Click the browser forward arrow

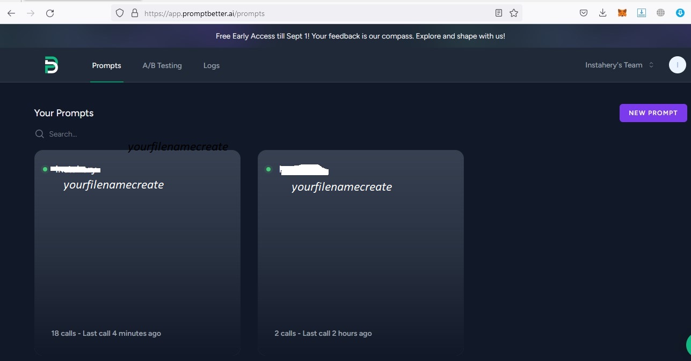31,13
